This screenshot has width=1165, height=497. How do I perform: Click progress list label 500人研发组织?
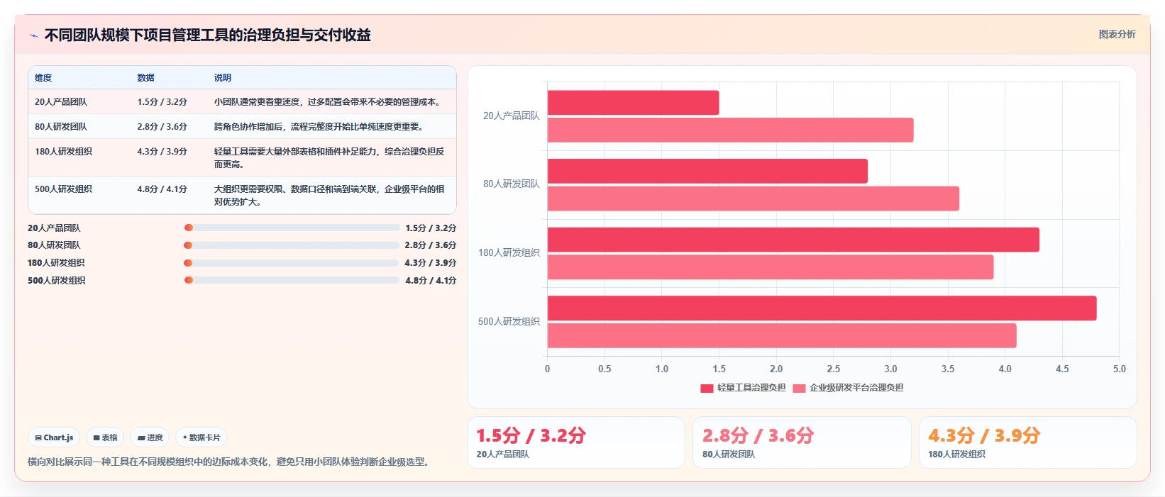coord(57,281)
